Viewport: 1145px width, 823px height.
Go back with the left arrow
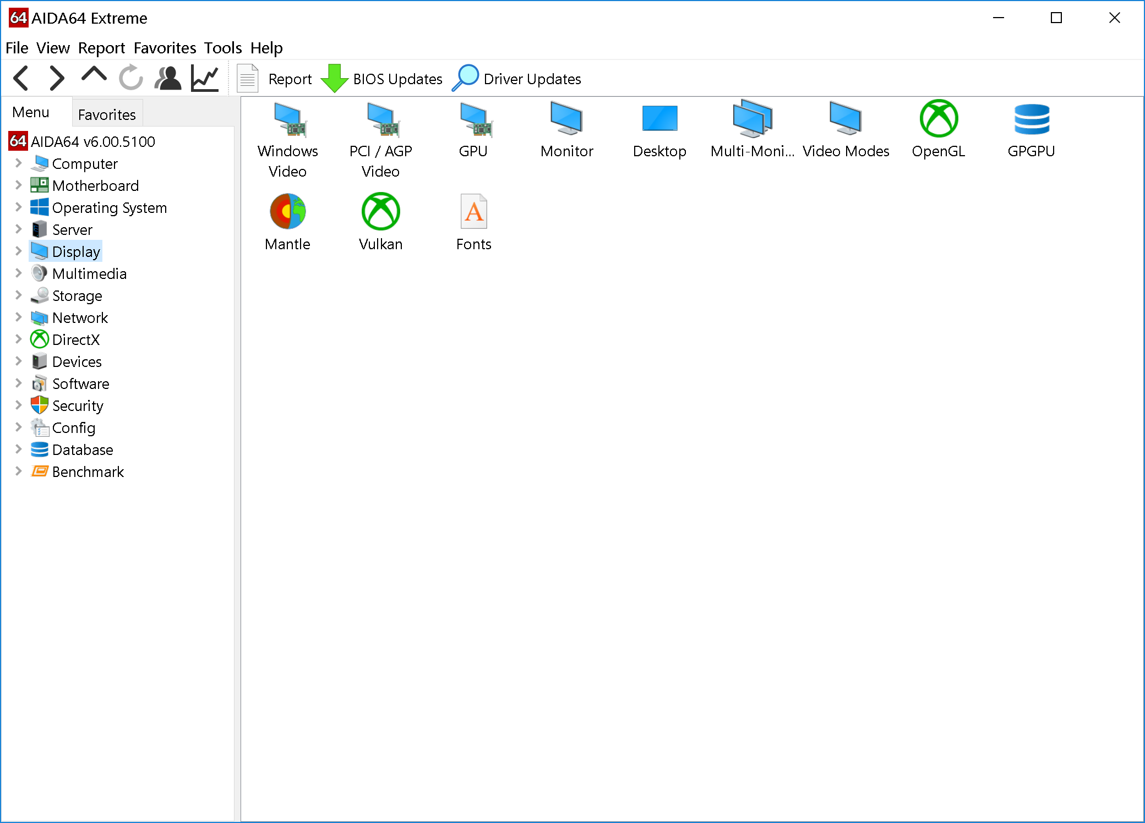click(21, 78)
